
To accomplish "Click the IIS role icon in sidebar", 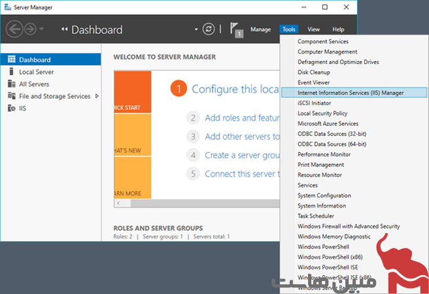I will (12, 108).
